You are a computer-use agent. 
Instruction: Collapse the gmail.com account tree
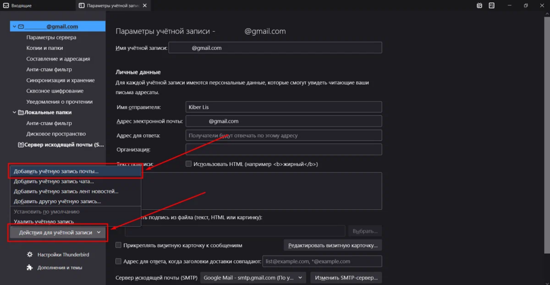tap(15, 27)
